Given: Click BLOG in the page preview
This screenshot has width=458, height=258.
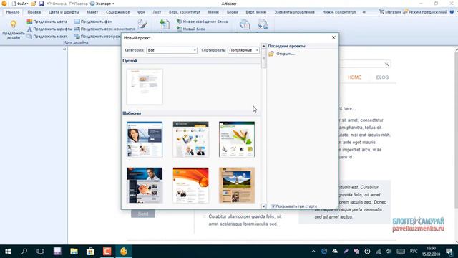Looking at the screenshot, I should [x=382, y=77].
